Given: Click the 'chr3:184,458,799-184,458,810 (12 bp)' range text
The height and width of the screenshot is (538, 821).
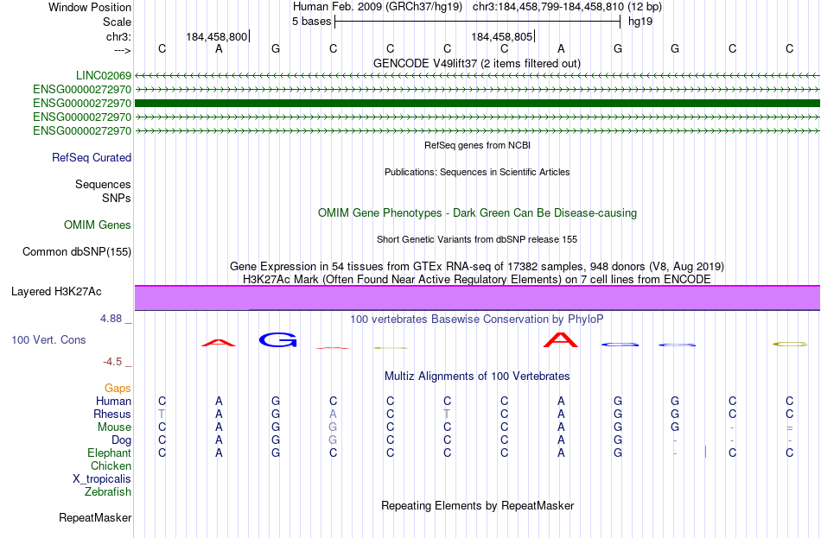Looking at the screenshot, I should (567, 7).
